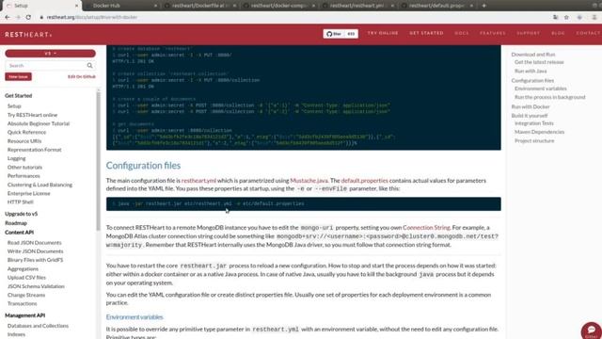Open Quick Reference in the sidebar
The image size is (602, 339).
click(x=26, y=132)
